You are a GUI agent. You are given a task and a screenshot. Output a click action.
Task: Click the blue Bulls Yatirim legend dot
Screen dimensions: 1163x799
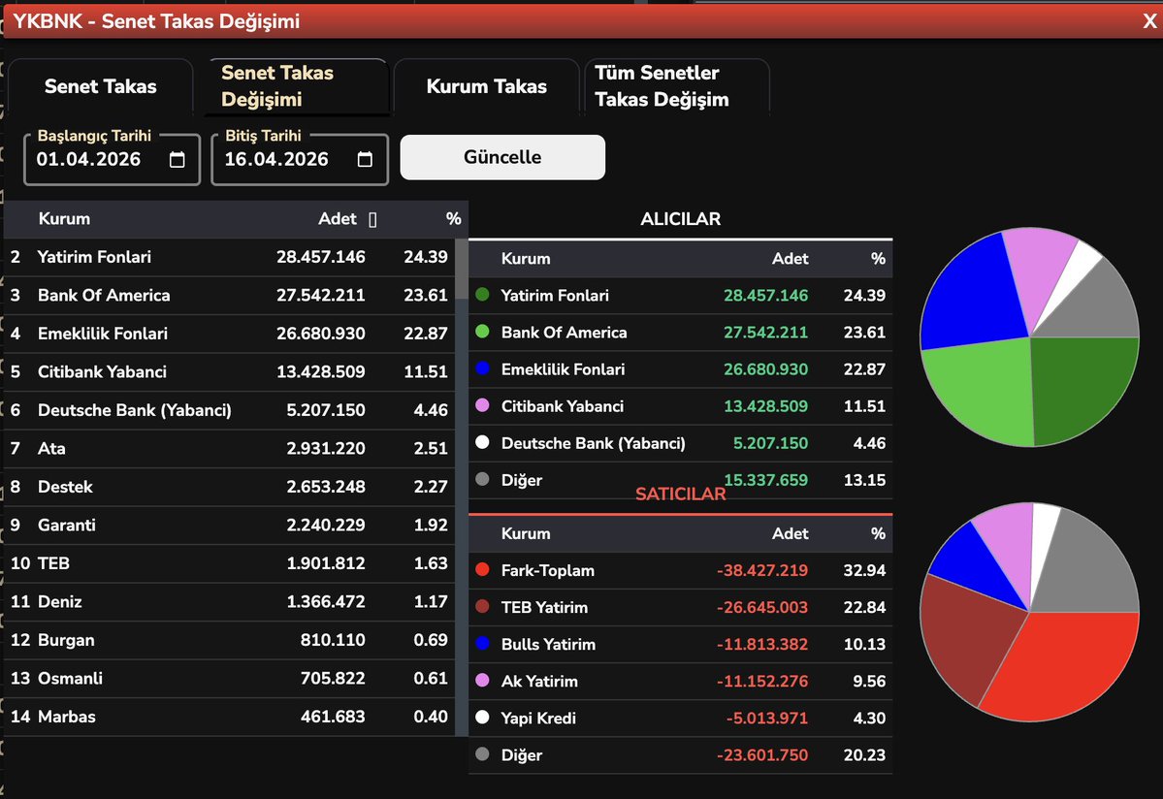click(x=482, y=643)
